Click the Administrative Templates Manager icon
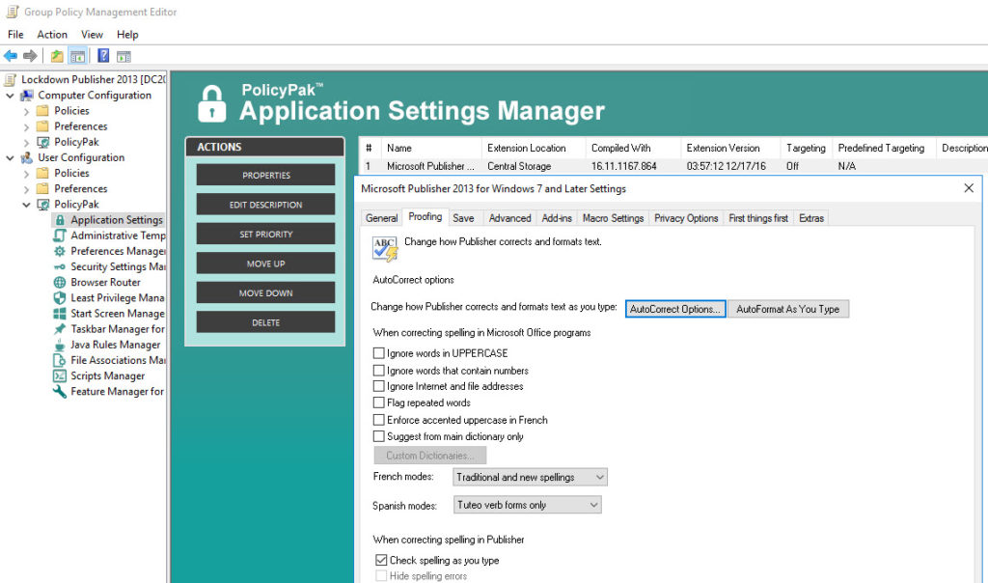This screenshot has height=583, width=988. 59,236
